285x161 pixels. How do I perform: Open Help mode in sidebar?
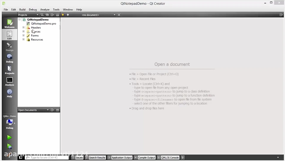tap(9, 93)
